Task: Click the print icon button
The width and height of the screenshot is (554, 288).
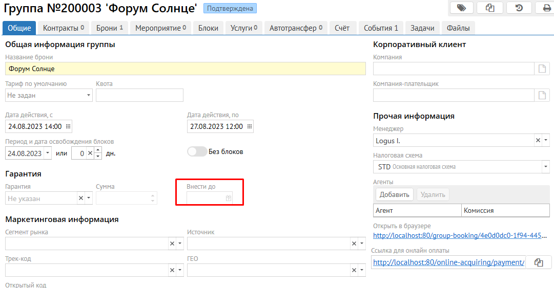Action: [x=546, y=8]
